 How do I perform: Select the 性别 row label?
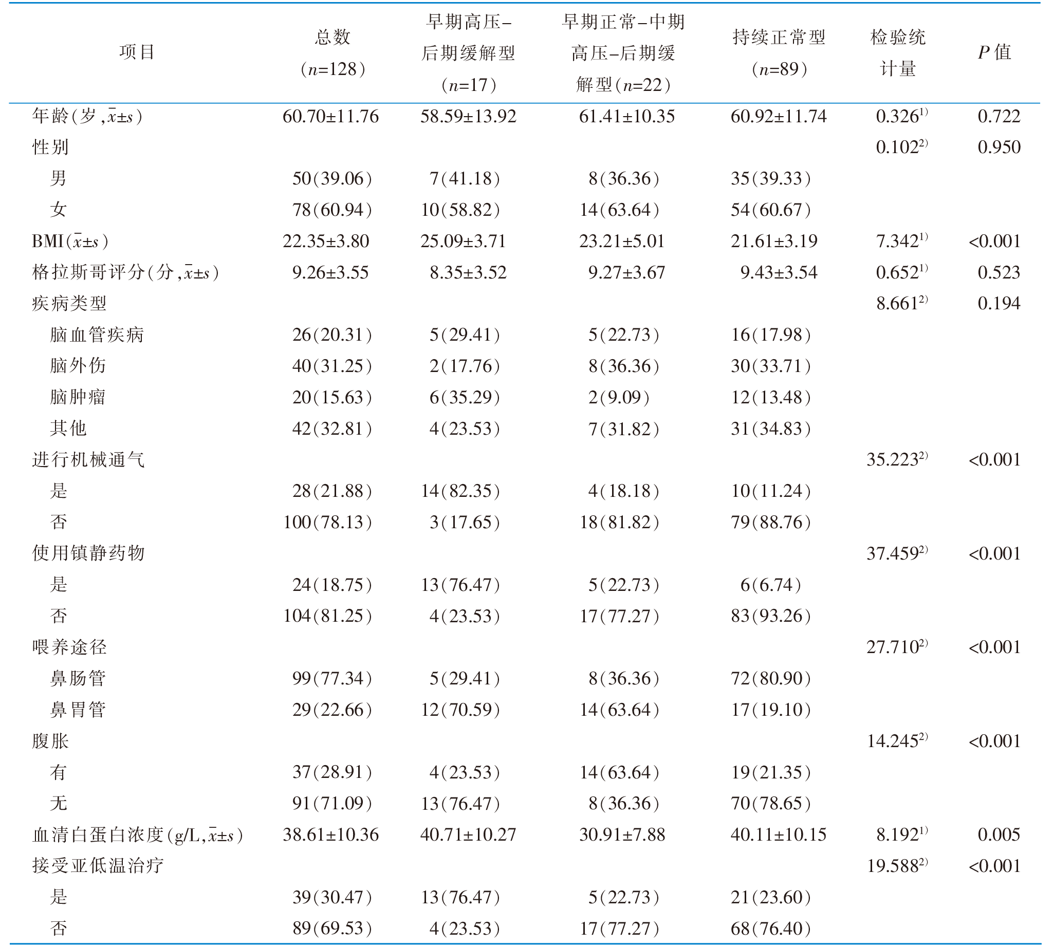pos(50,147)
